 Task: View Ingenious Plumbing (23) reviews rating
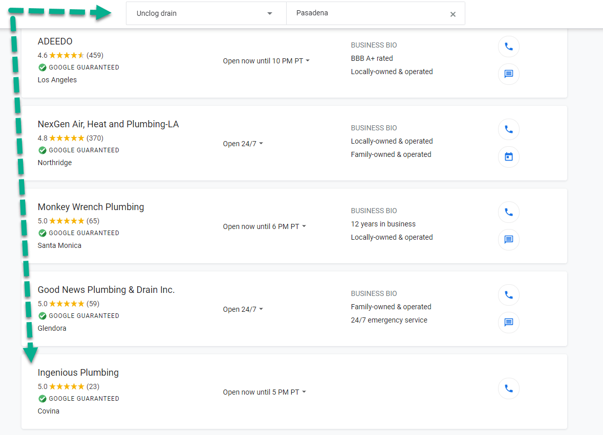(69, 386)
